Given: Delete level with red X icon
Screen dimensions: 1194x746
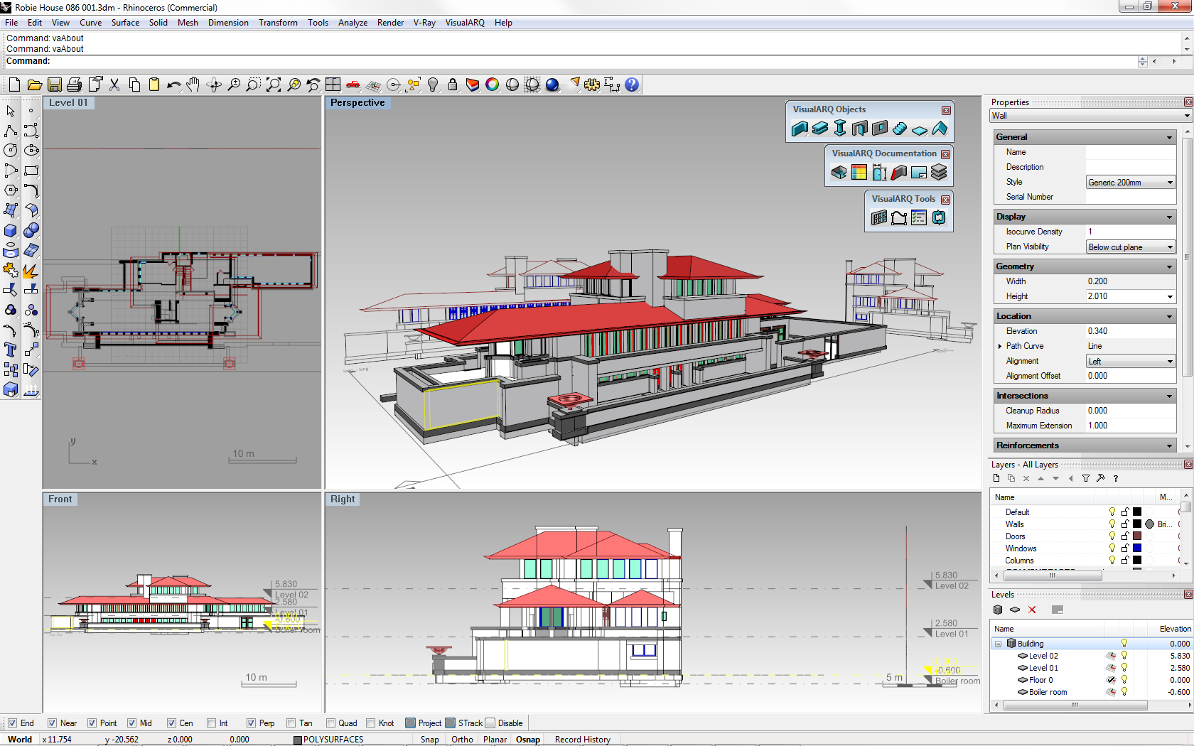Looking at the screenshot, I should pyautogui.click(x=1032, y=610).
